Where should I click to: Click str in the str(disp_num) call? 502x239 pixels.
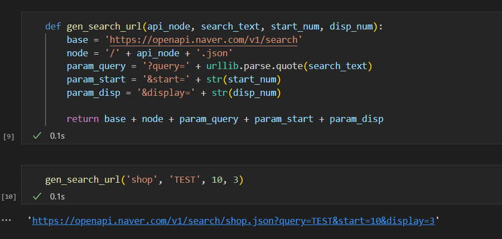(x=220, y=93)
